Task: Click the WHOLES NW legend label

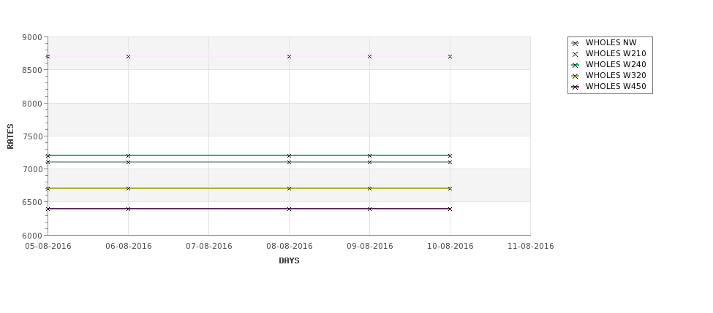Action: (x=611, y=42)
